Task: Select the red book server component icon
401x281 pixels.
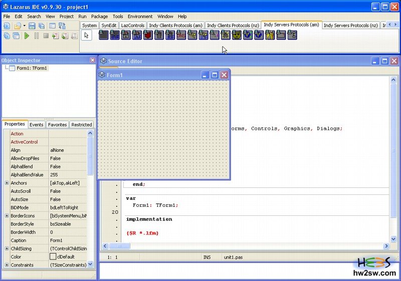Action: click(x=148, y=35)
